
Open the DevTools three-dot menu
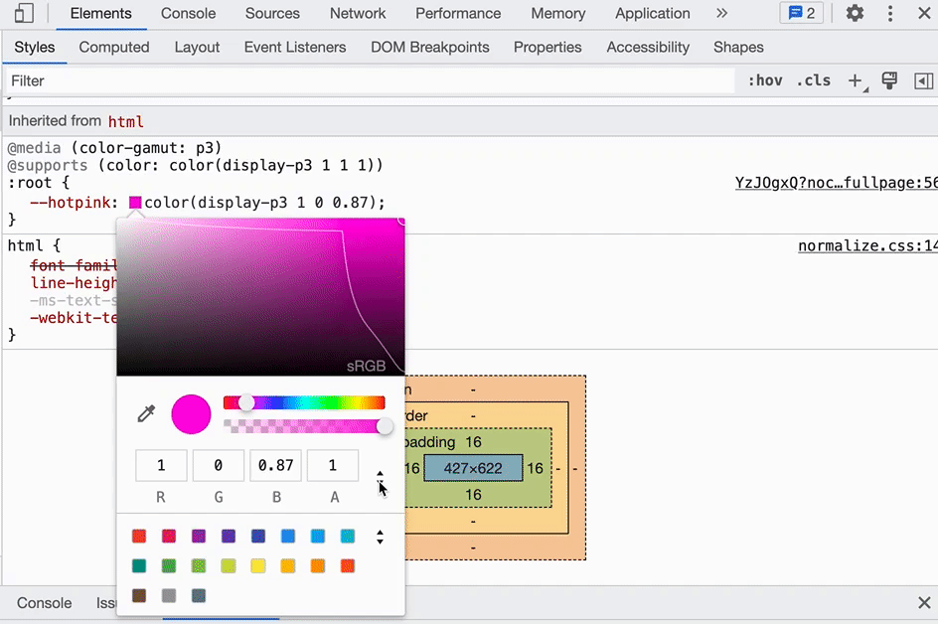point(890,13)
